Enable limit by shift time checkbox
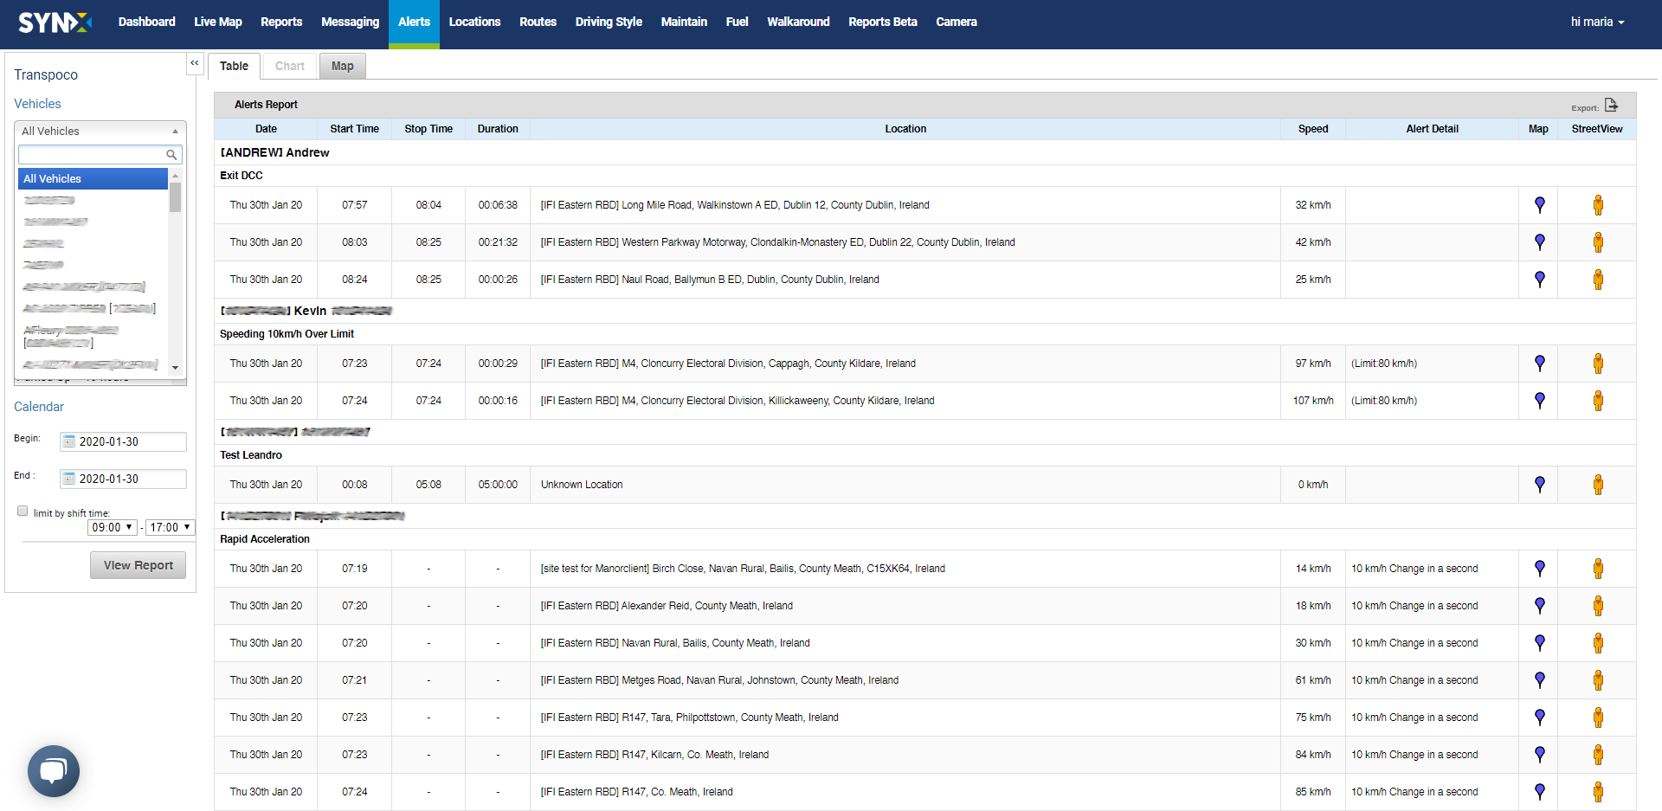 pyautogui.click(x=23, y=512)
